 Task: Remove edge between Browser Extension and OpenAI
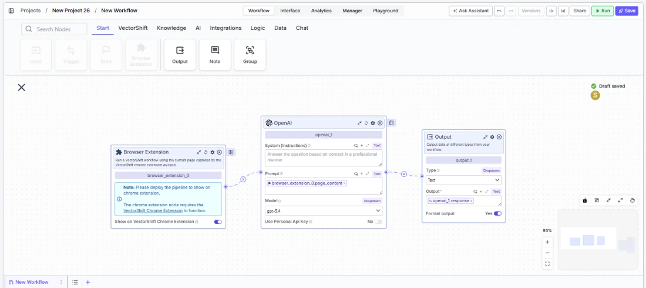(243, 179)
